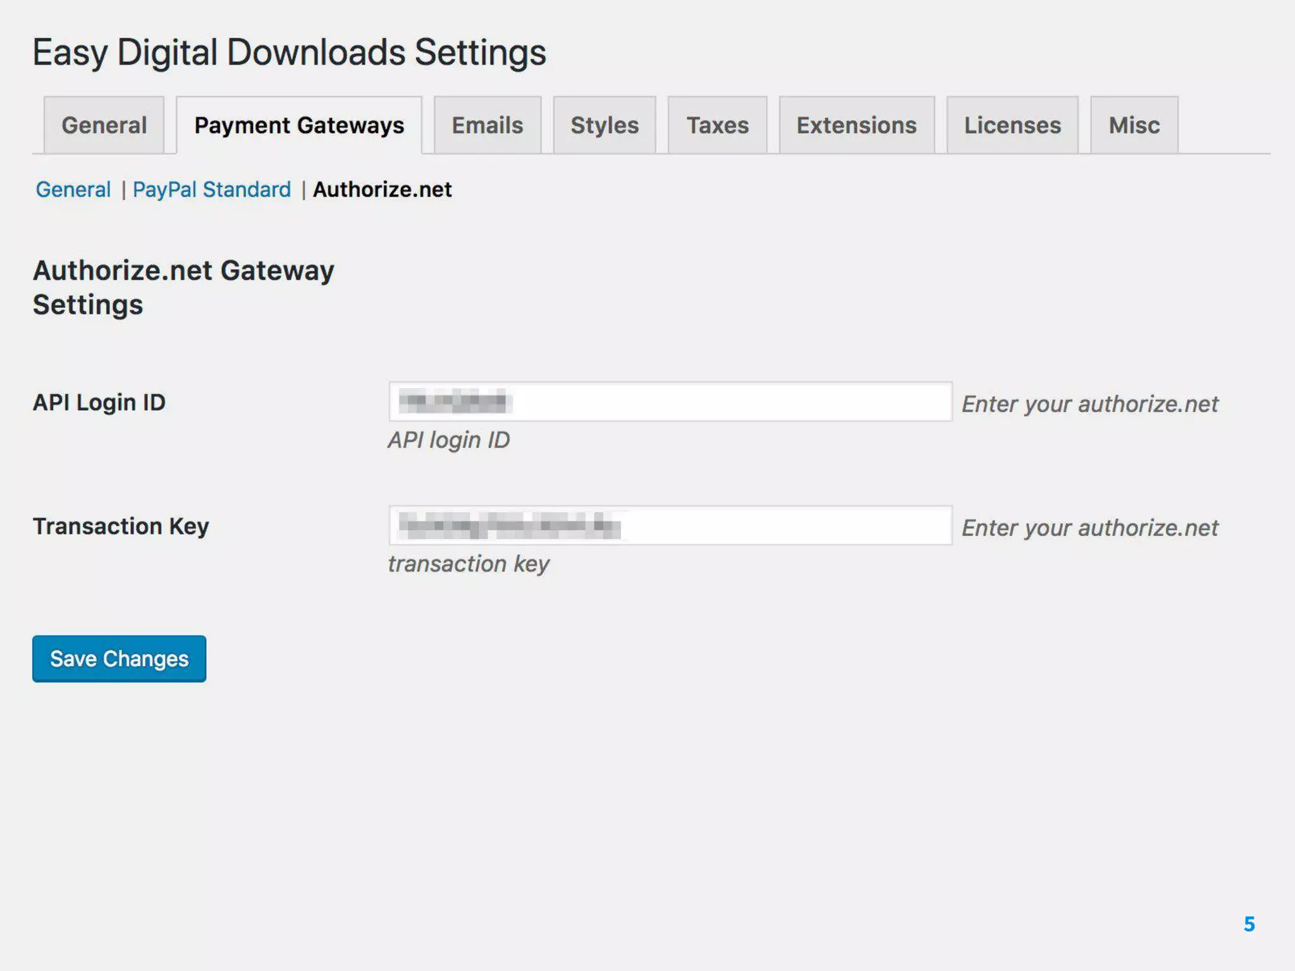Viewport: 1295px width, 971px height.
Task: Switch to the Licenses tab
Action: tap(1012, 125)
